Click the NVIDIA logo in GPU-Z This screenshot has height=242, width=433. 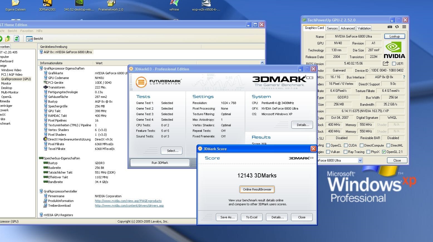pyautogui.click(x=394, y=50)
